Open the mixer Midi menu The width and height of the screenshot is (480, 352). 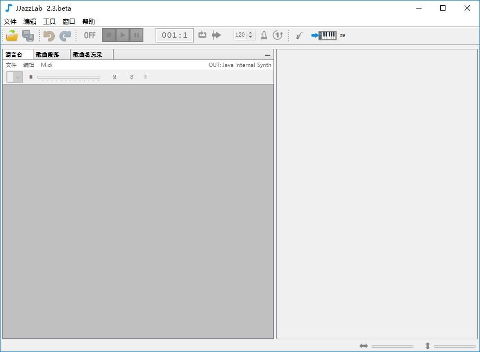point(47,65)
